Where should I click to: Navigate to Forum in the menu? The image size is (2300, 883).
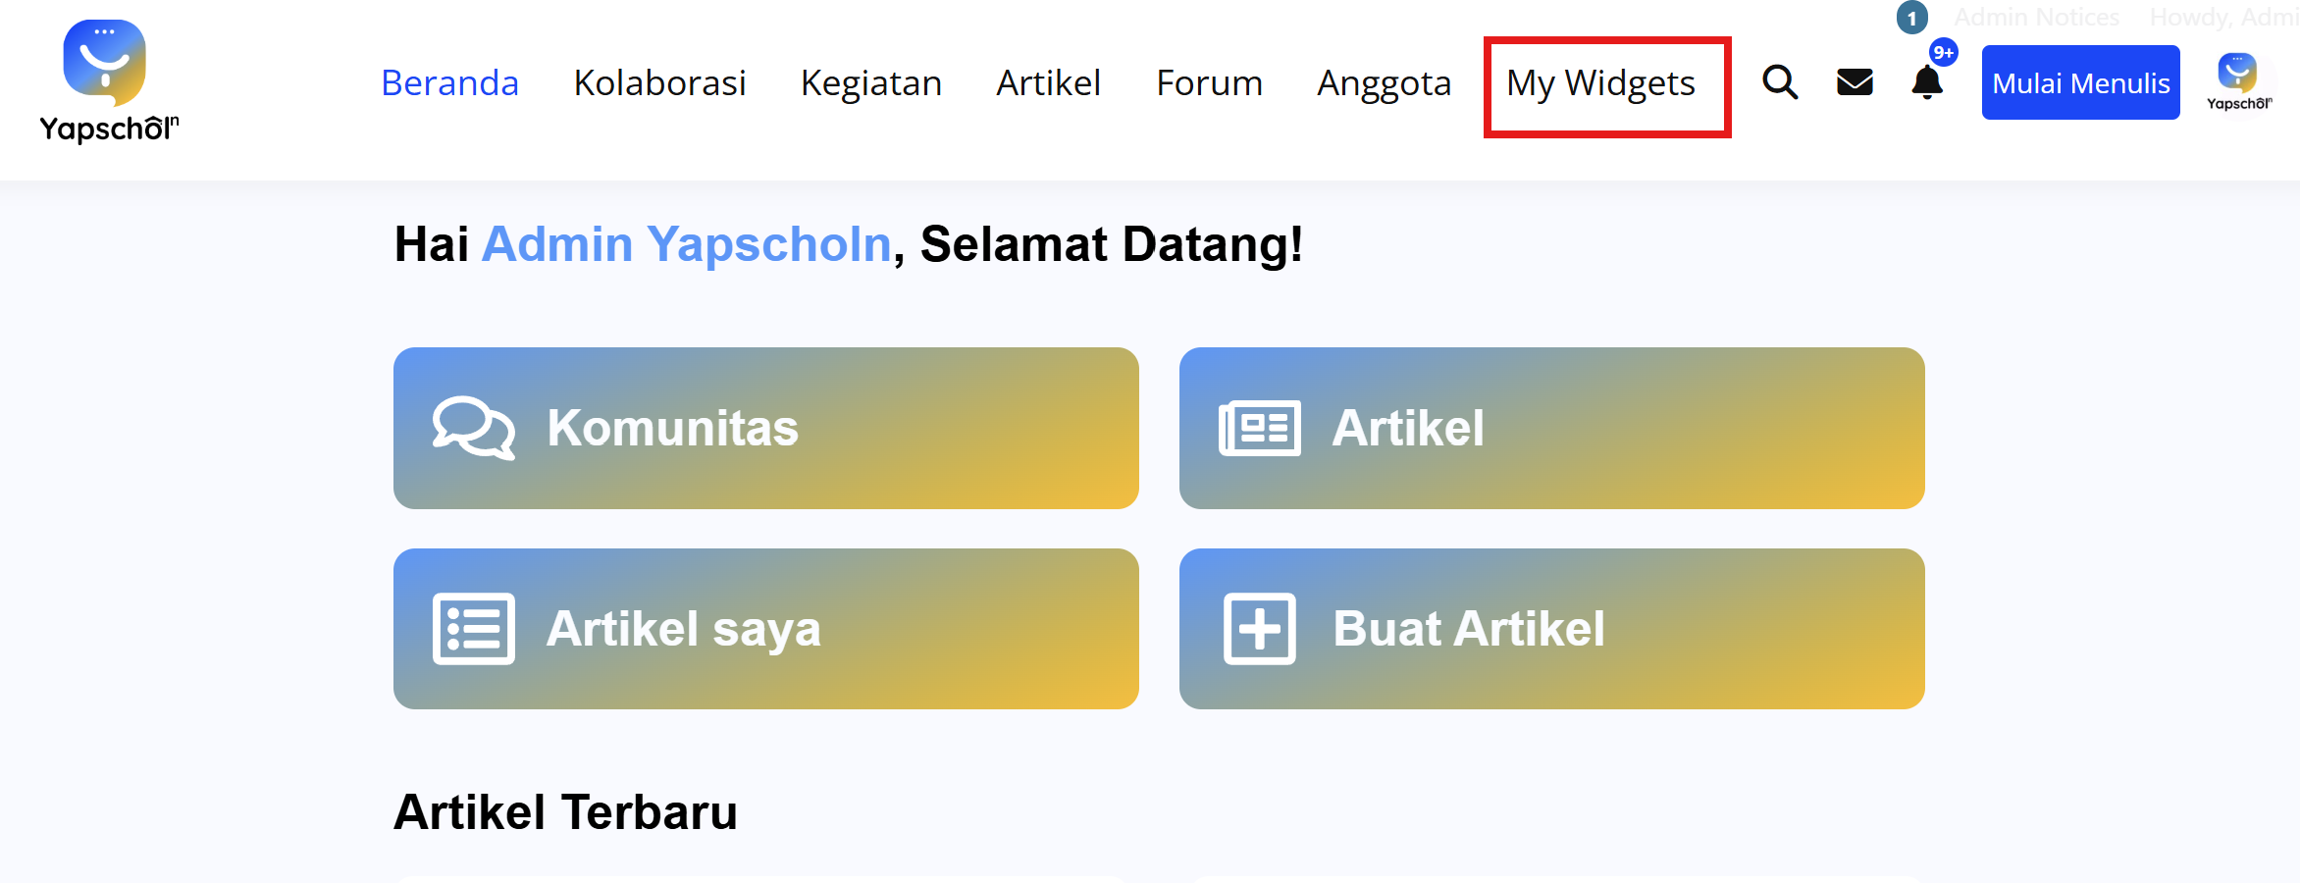click(1209, 83)
